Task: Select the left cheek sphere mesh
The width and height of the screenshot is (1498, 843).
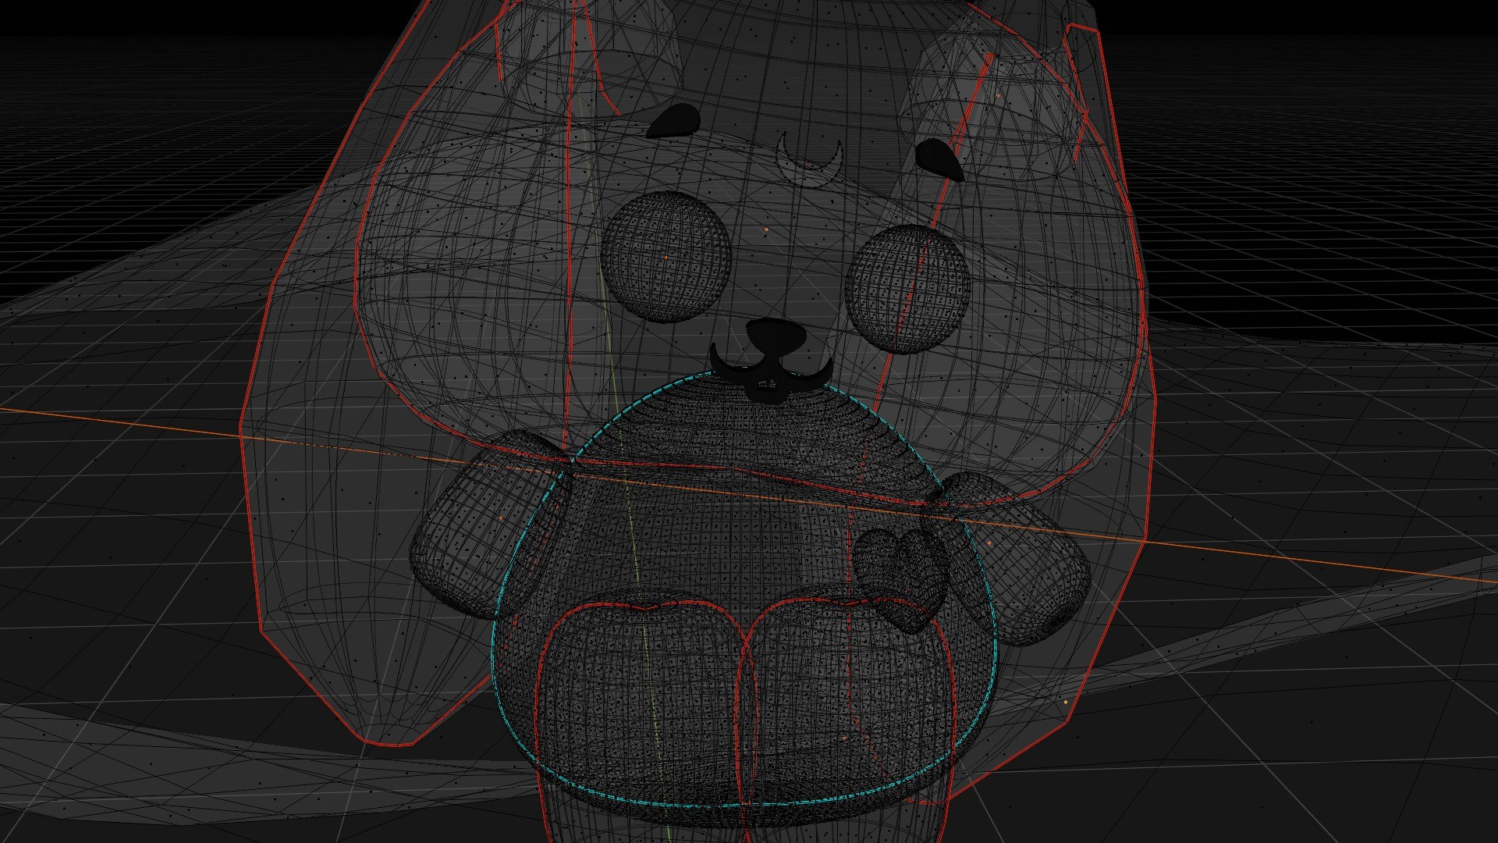Action: point(666,257)
